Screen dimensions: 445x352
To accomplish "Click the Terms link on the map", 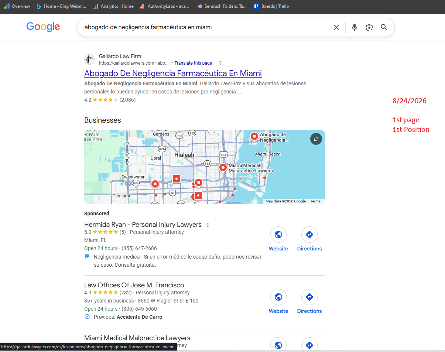I will point(315,201).
